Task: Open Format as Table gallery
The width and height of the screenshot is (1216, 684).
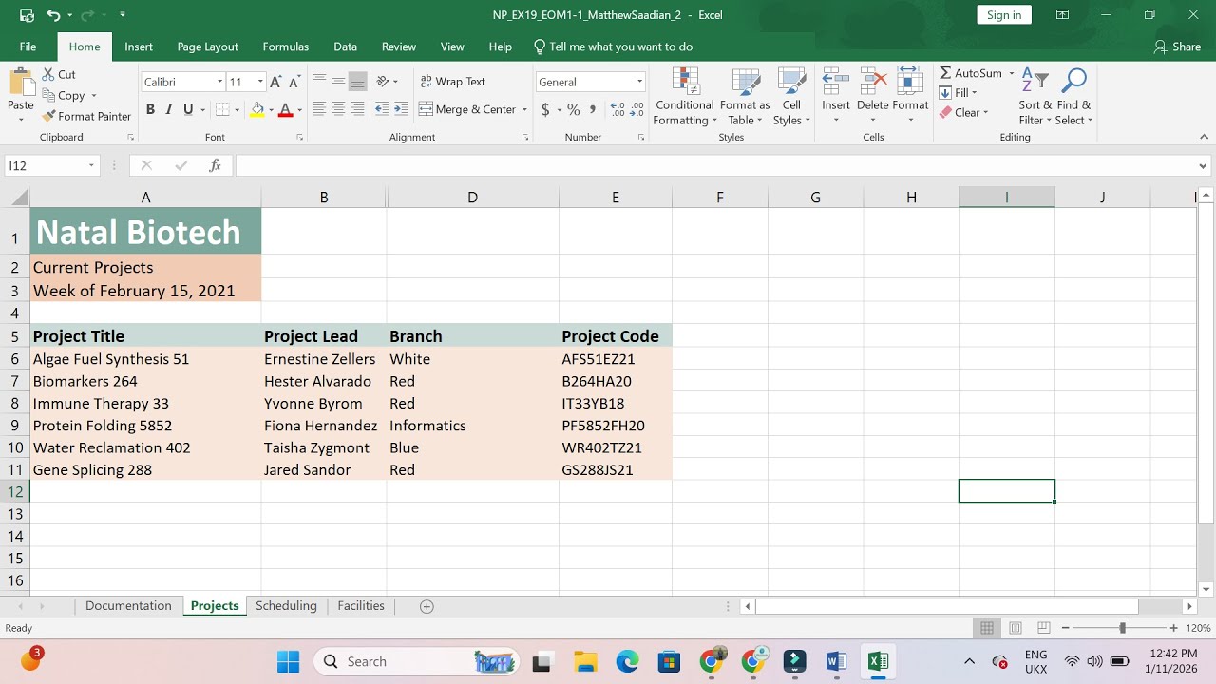Action: point(745,97)
